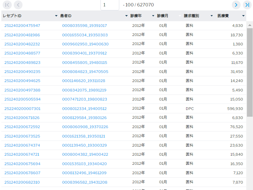
Task: Open the 診療年 column dropdown arrow
Action: click(153, 16)
